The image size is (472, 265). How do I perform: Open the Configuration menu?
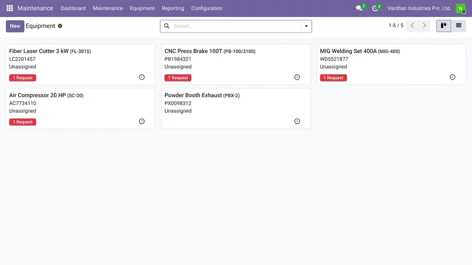click(x=207, y=9)
